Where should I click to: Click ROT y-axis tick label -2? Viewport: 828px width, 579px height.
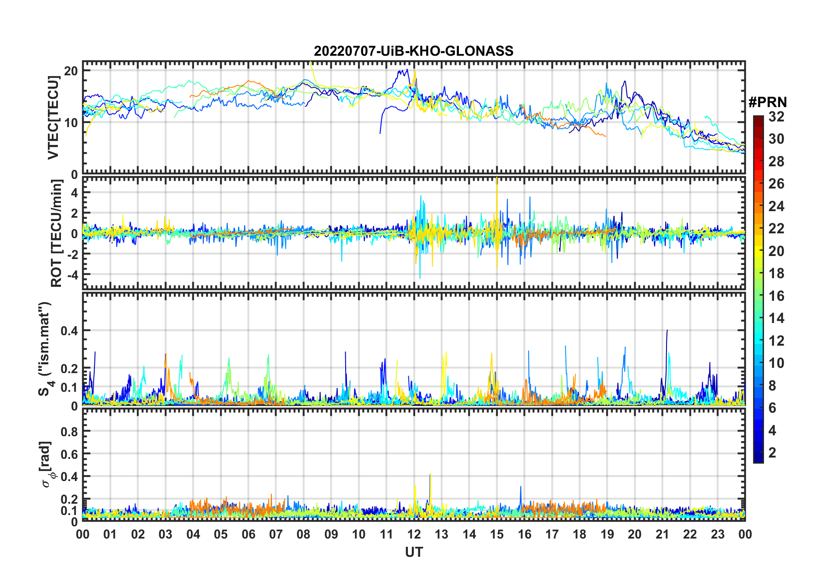pyautogui.click(x=72, y=254)
